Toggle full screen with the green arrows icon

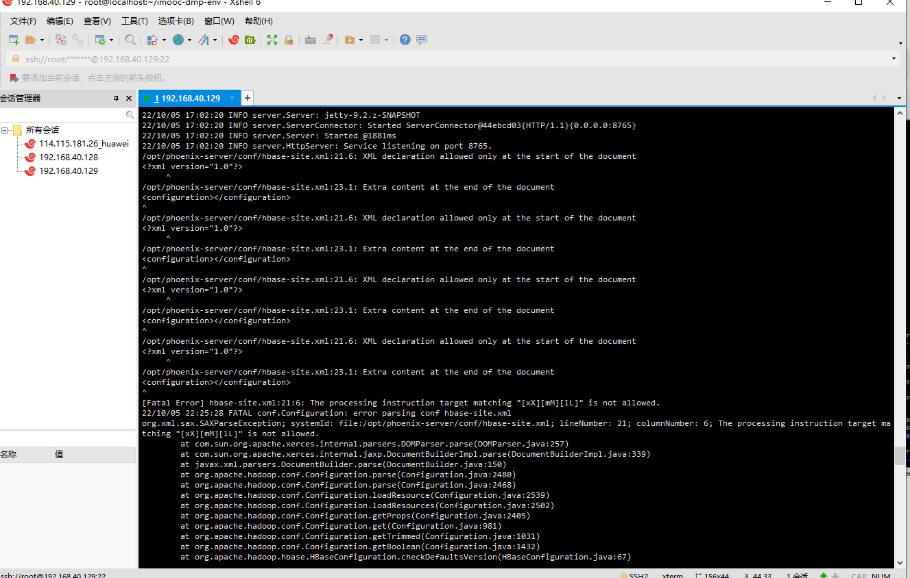click(x=272, y=40)
